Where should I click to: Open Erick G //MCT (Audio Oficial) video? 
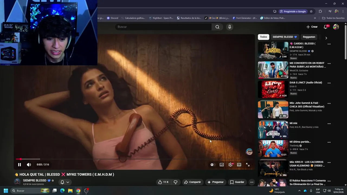[273, 89]
